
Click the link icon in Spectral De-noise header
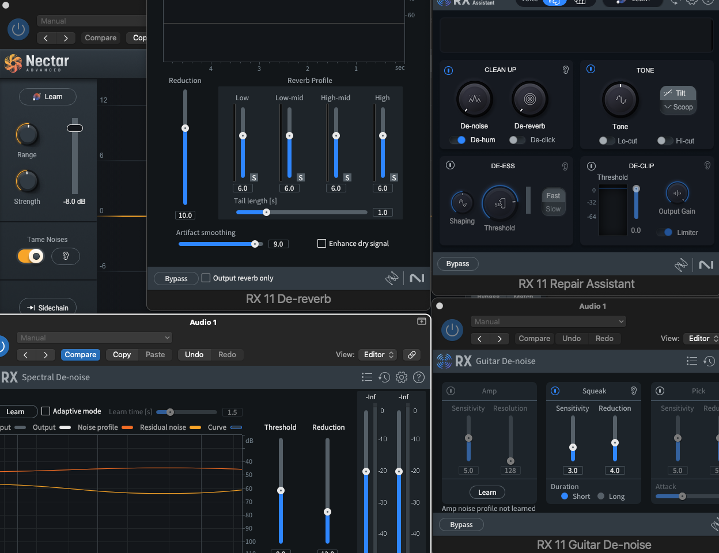(x=412, y=355)
